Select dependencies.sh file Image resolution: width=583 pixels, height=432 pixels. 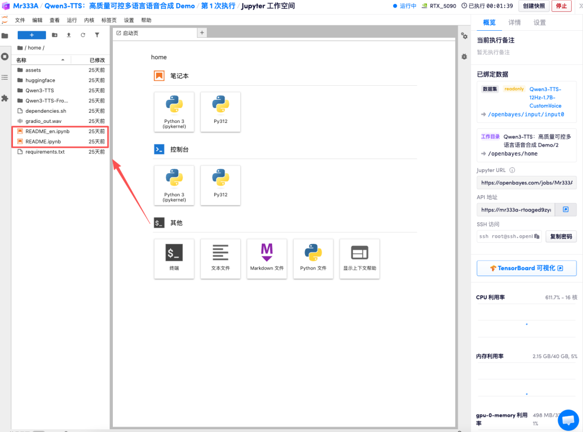(x=60, y=111)
